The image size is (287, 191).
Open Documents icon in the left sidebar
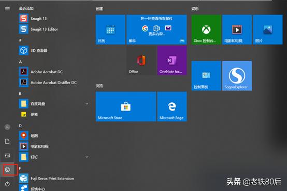tap(7, 141)
